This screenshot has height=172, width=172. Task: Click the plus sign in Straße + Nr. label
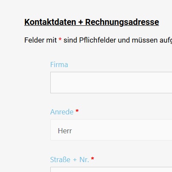(75, 160)
